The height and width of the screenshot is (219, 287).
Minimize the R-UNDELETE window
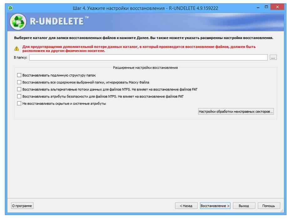tap(258, 8)
